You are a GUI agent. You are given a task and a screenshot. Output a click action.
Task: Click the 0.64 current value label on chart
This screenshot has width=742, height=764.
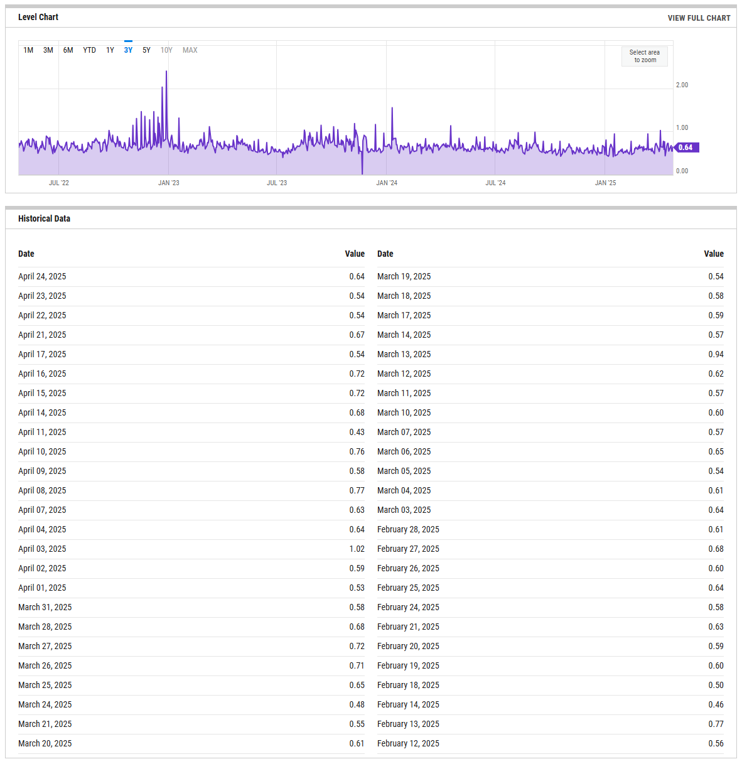686,148
